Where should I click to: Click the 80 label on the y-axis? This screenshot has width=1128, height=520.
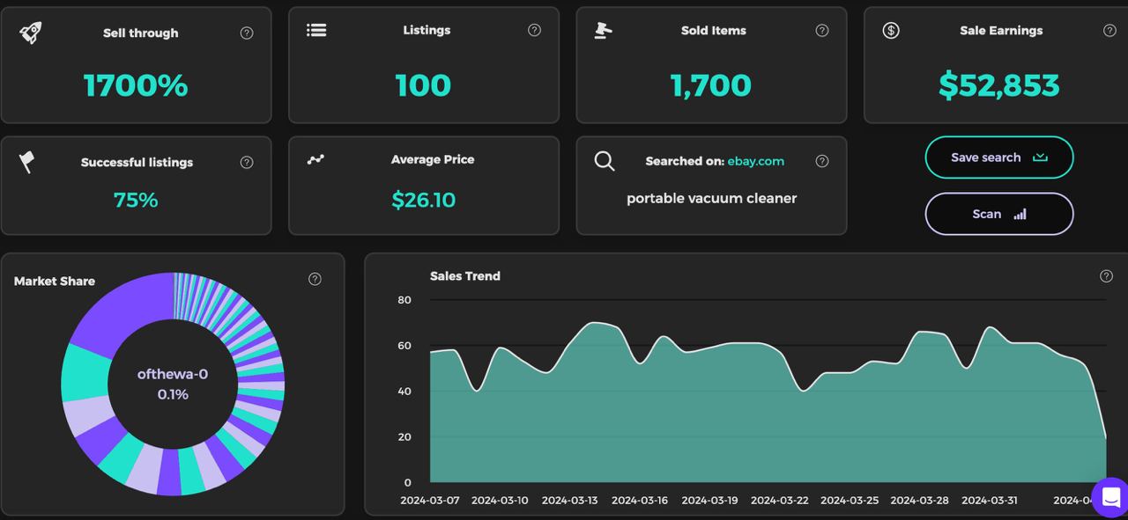(x=404, y=299)
